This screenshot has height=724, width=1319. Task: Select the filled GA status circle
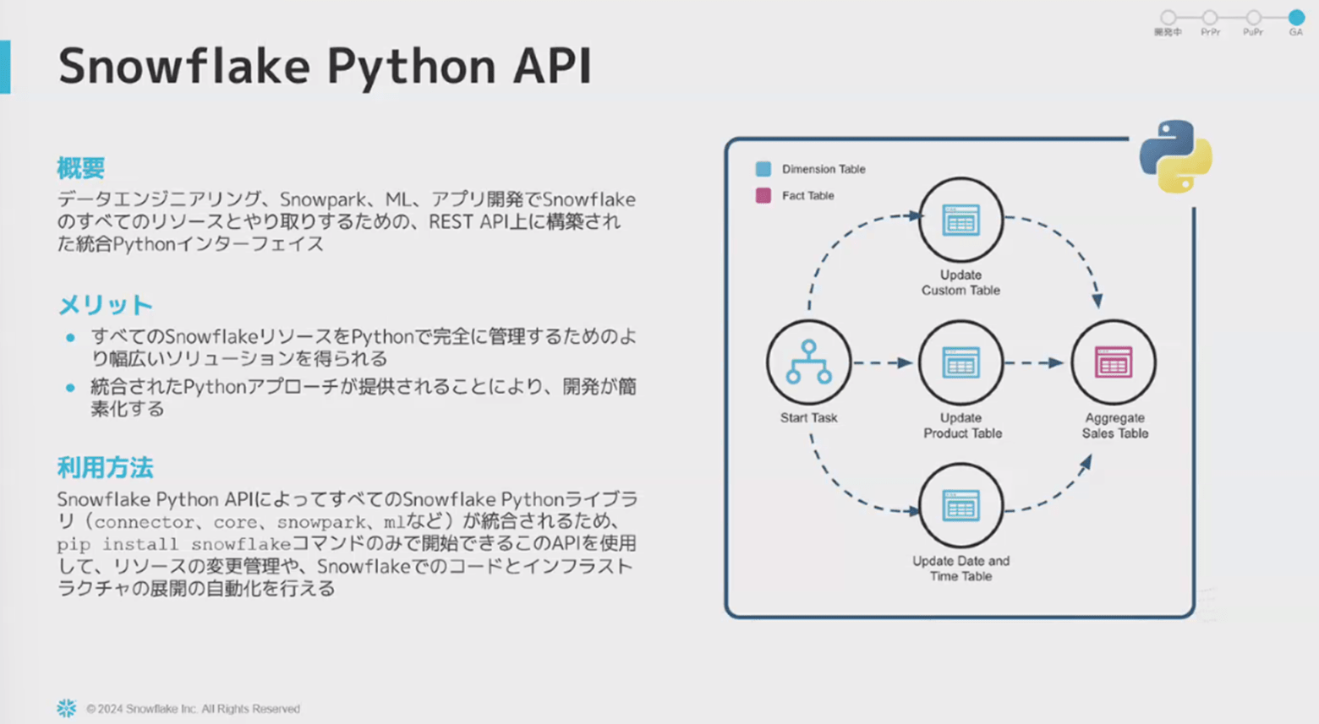click(1296, 17)
